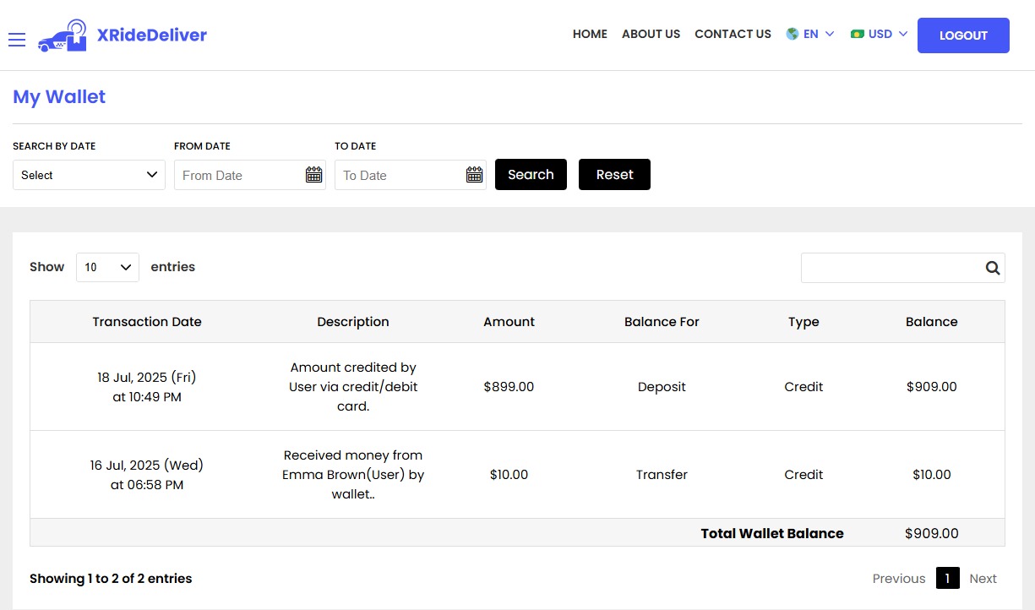The height and width of the screenshot is (610, 1035).
Task: Click the truck graphic in the logo
Action: point(61,37)
